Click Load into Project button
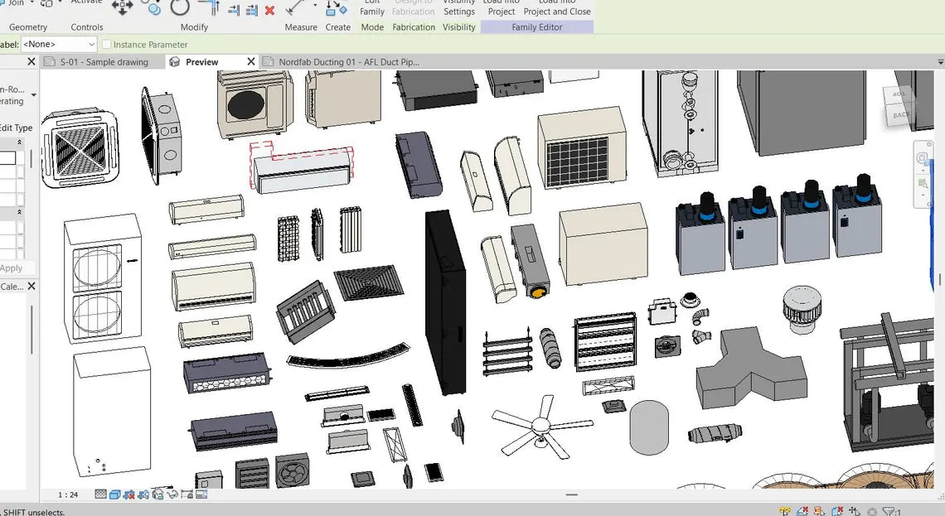Image resolution: width=945 pixels, height=516 pixels. [x=501, y=7]
